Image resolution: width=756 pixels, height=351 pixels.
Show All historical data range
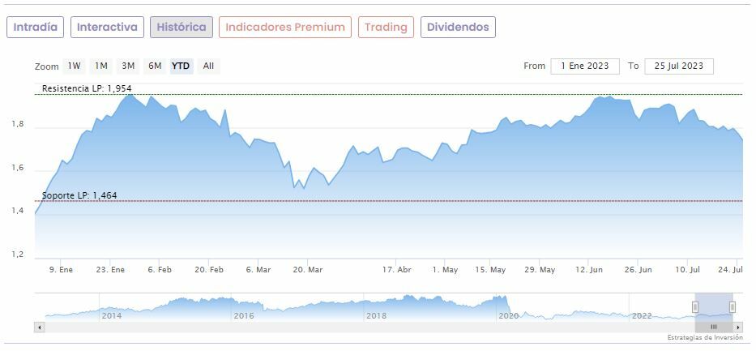pos(208,66)
